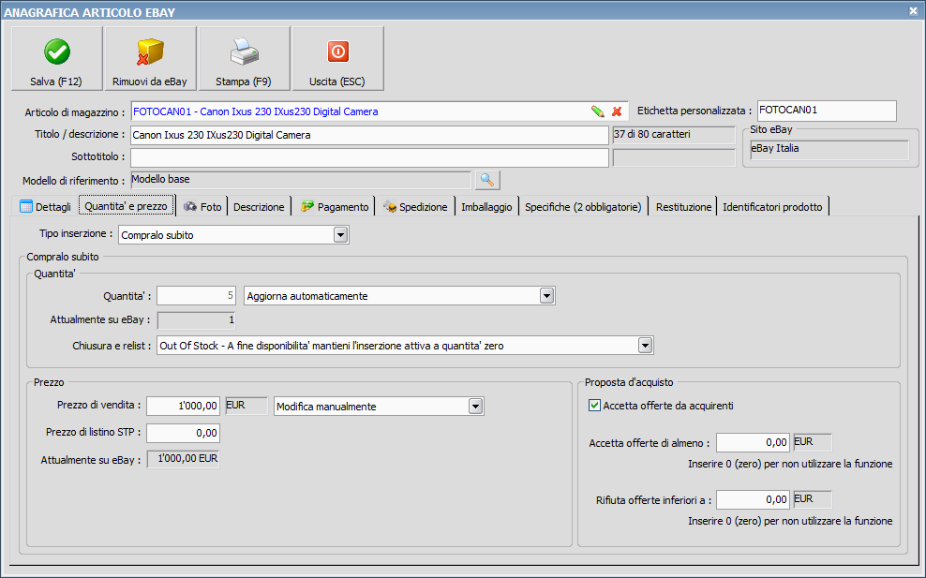Click the '37 di 80 caratteri' counter
The image size is (926, 578).
pos(674,135)
